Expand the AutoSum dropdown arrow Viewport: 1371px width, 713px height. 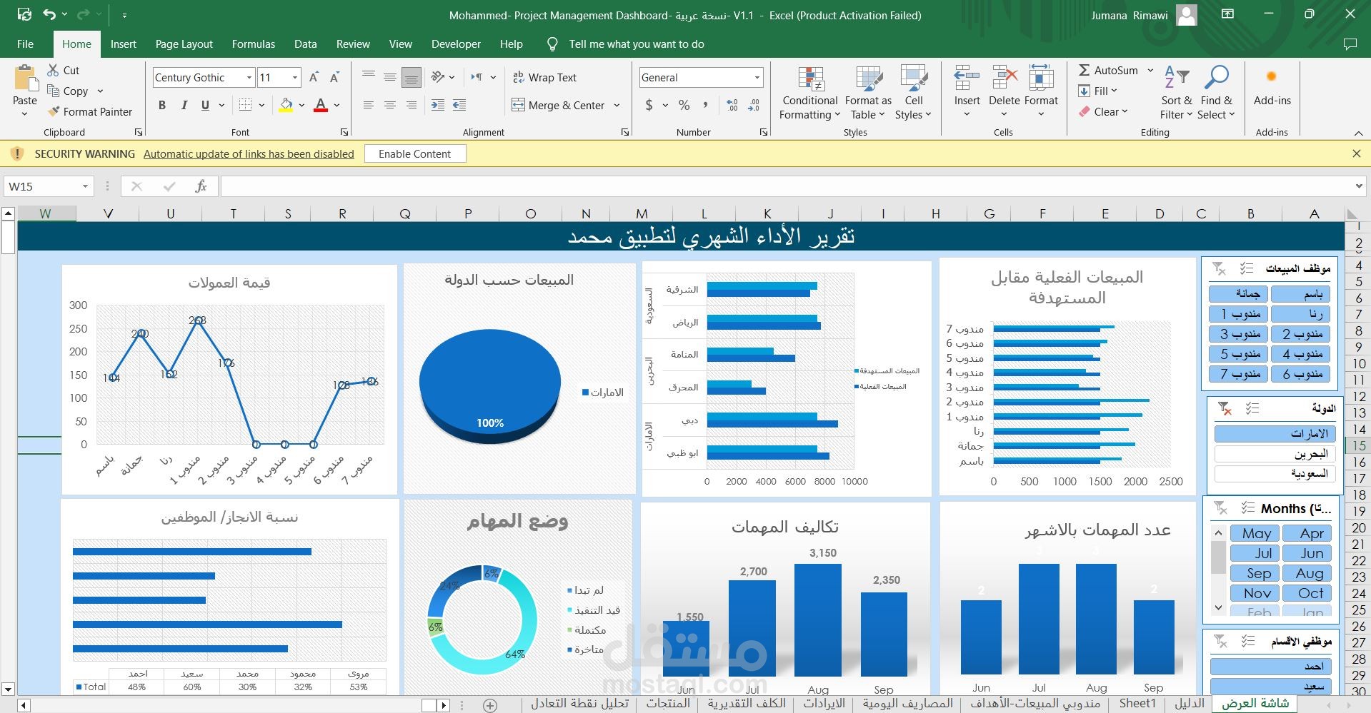tap(1150, 70)
